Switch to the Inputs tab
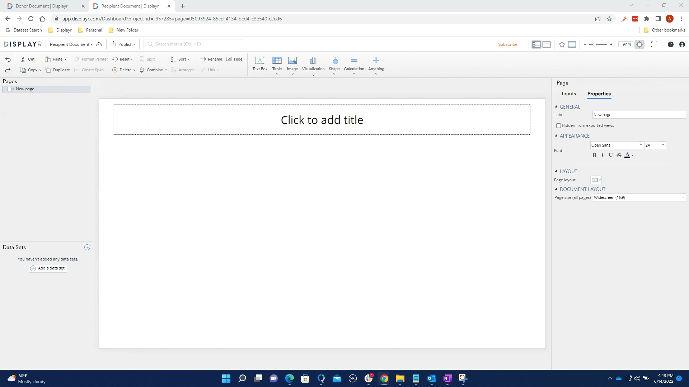 point(569,94)
